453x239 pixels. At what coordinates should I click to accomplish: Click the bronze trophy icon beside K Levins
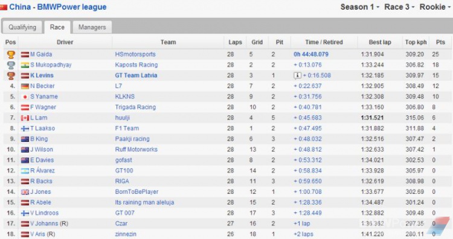(x=11, y=75)
